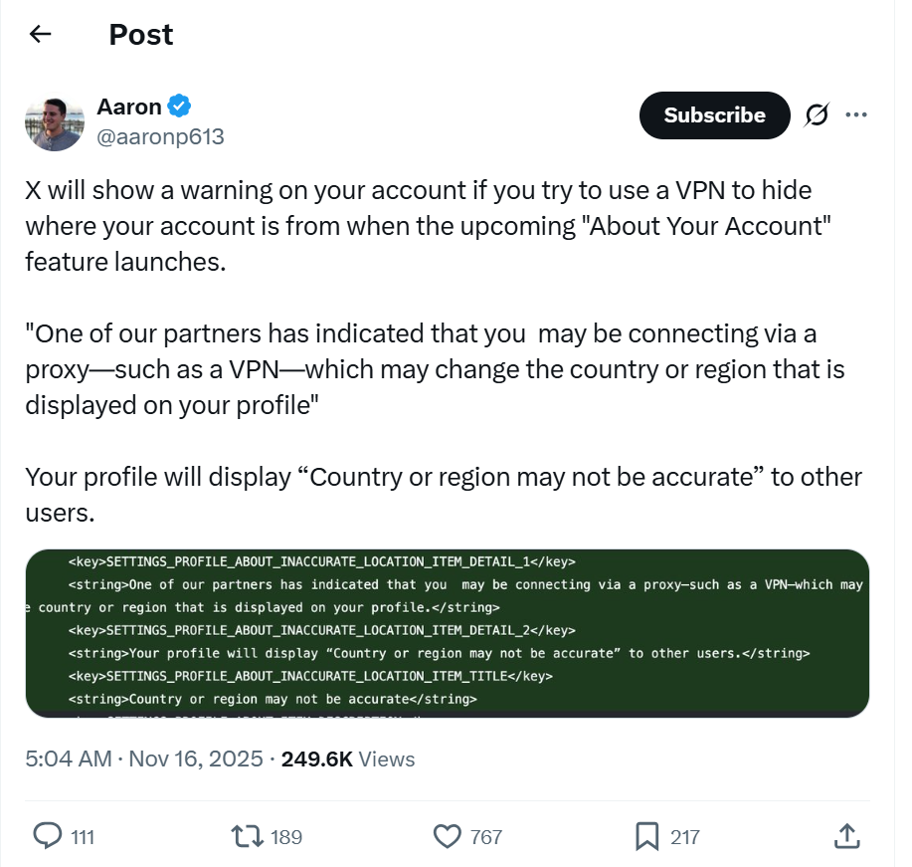Open the 249.6K Views analytics
912x867 pixels.
pyautogui.click(x=348, y=759)
